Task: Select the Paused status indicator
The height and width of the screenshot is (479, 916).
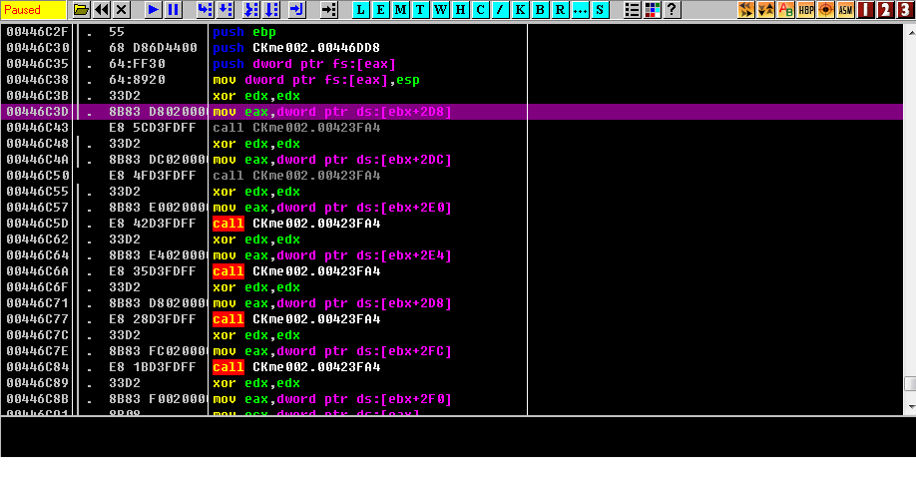Action: [33, 9]
